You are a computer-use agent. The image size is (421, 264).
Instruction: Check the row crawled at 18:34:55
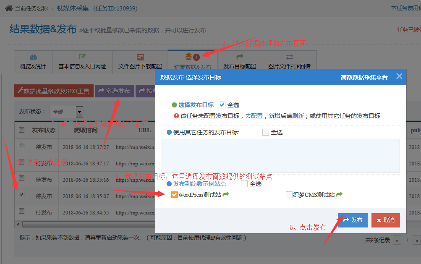[22, 211]
